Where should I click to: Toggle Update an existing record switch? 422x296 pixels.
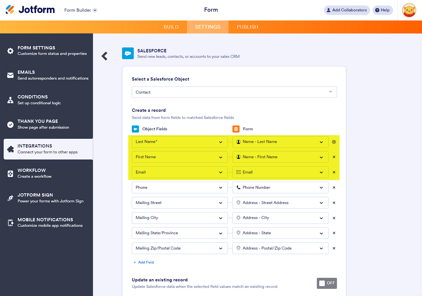point(327,283)
